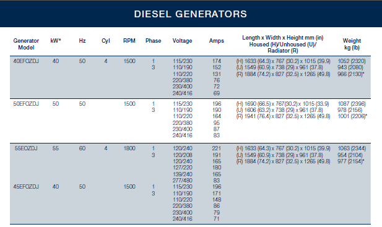382x227 pixels.
Task: Select the Hz column header
Action: click(82, 41)
